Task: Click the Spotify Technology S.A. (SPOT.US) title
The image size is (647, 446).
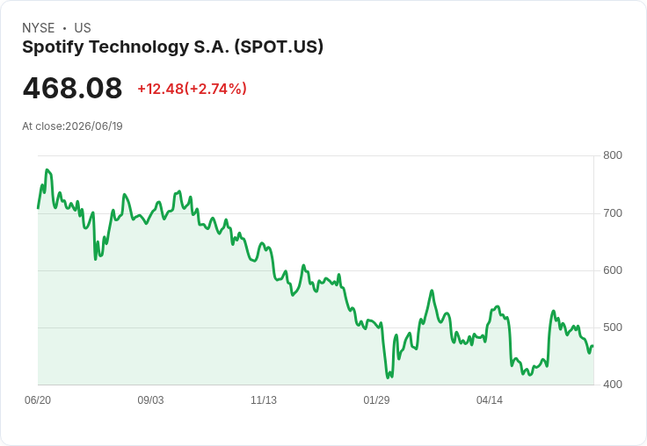Action: tap(172, 47)
